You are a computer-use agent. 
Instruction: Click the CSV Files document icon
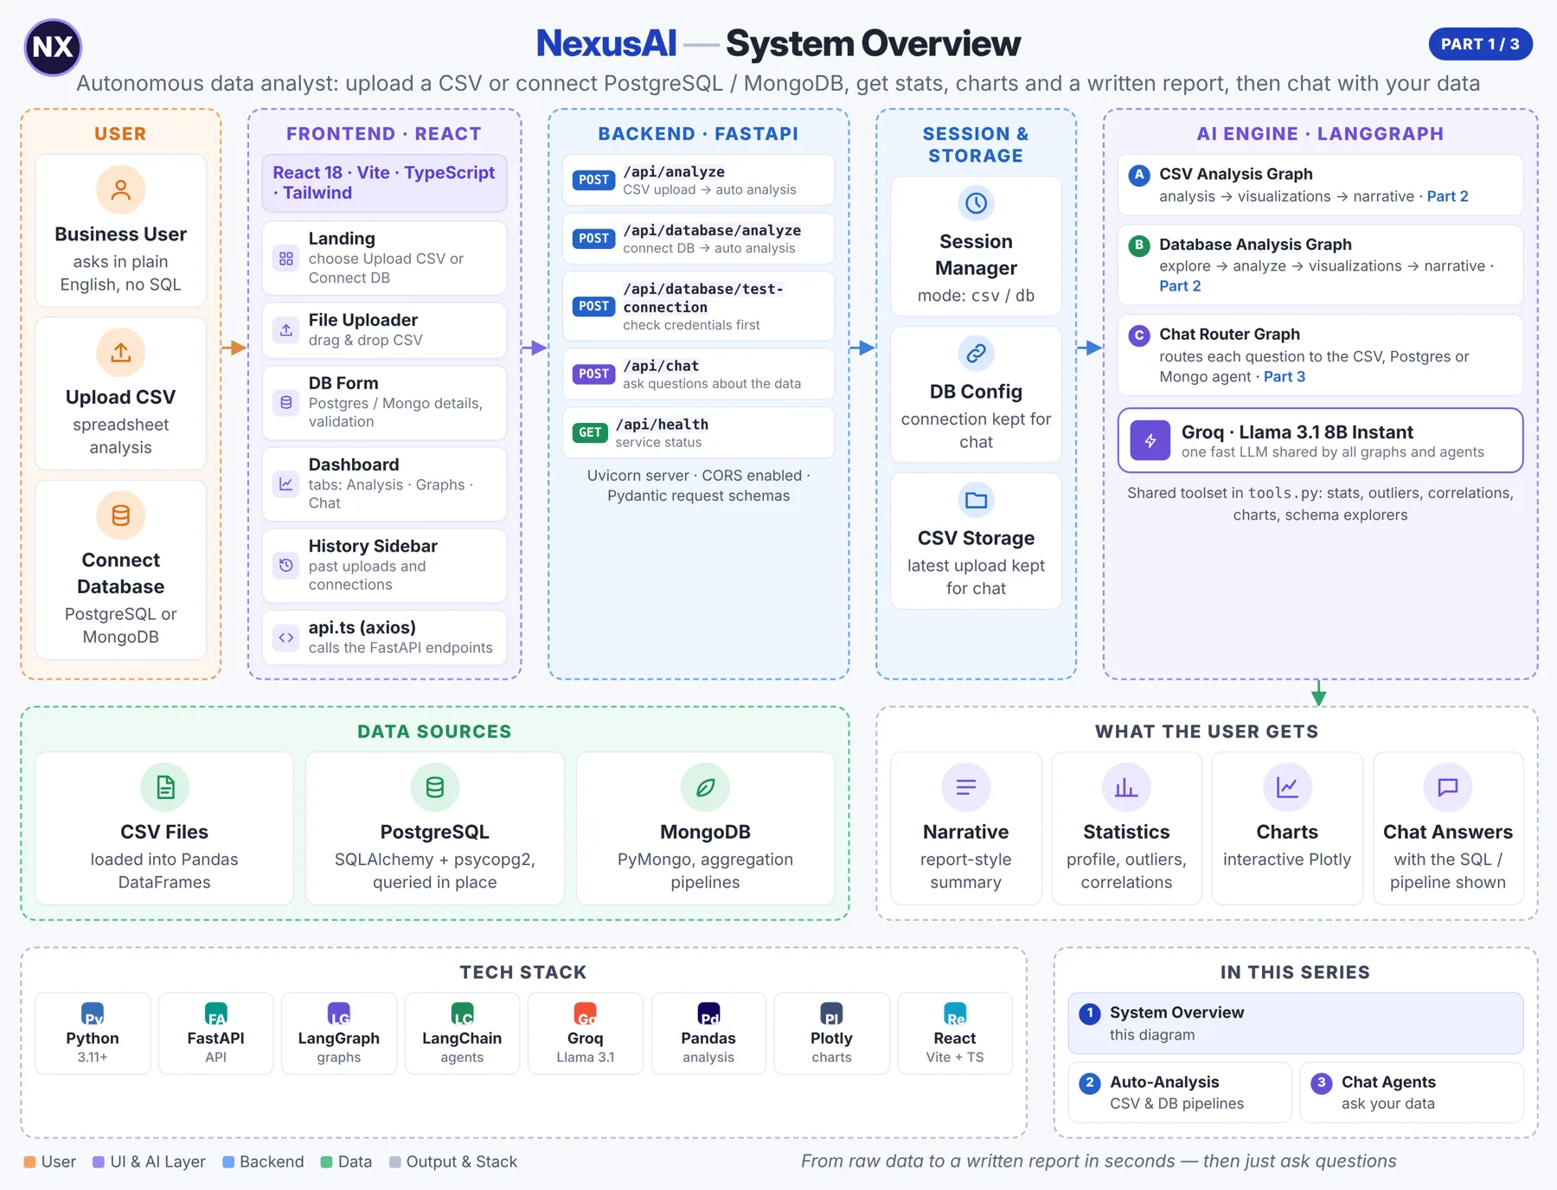tap(164, 787)
